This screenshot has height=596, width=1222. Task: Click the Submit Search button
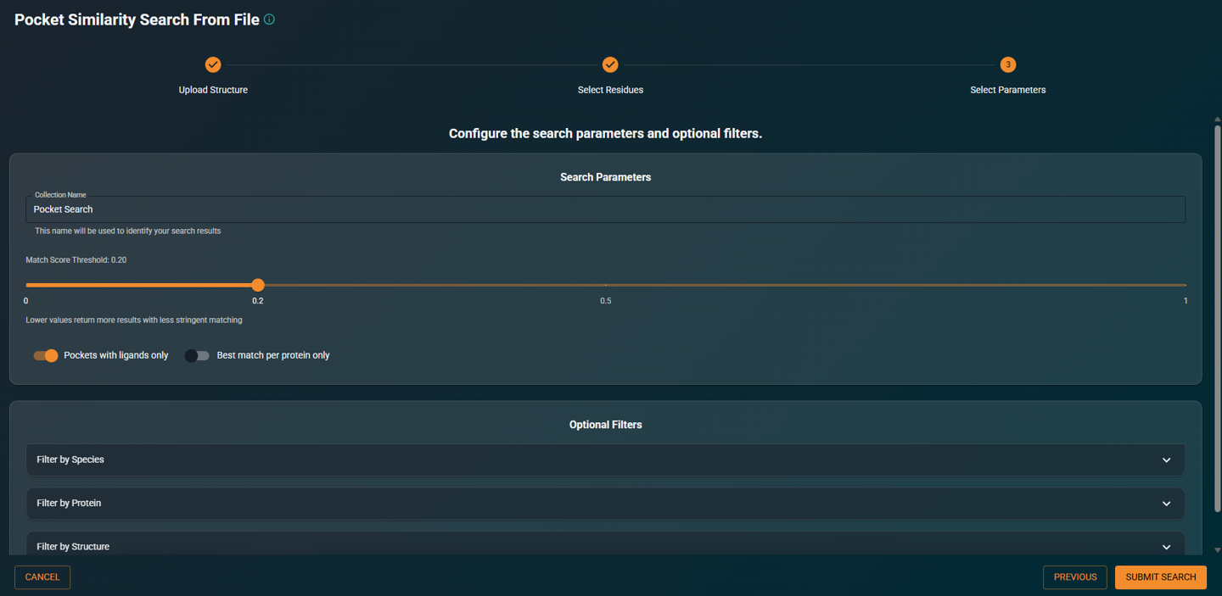1160,577
